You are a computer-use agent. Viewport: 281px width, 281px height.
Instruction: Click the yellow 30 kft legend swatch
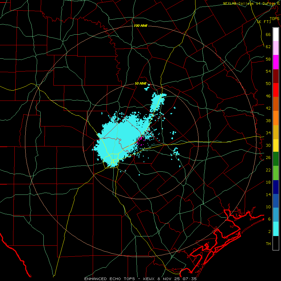[276, 145]
